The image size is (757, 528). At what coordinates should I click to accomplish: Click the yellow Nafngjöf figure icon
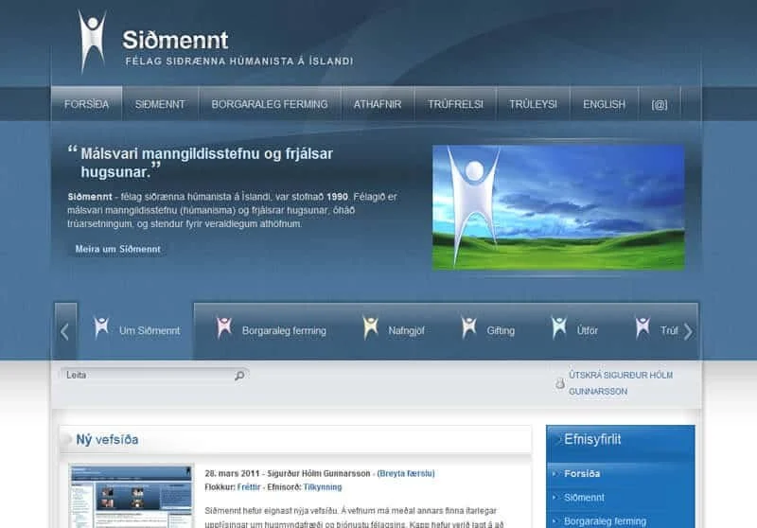(x=371, y=327)
